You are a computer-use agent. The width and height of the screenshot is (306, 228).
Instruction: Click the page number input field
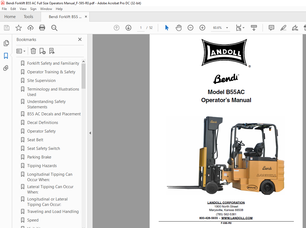click(x=141, y=28)
